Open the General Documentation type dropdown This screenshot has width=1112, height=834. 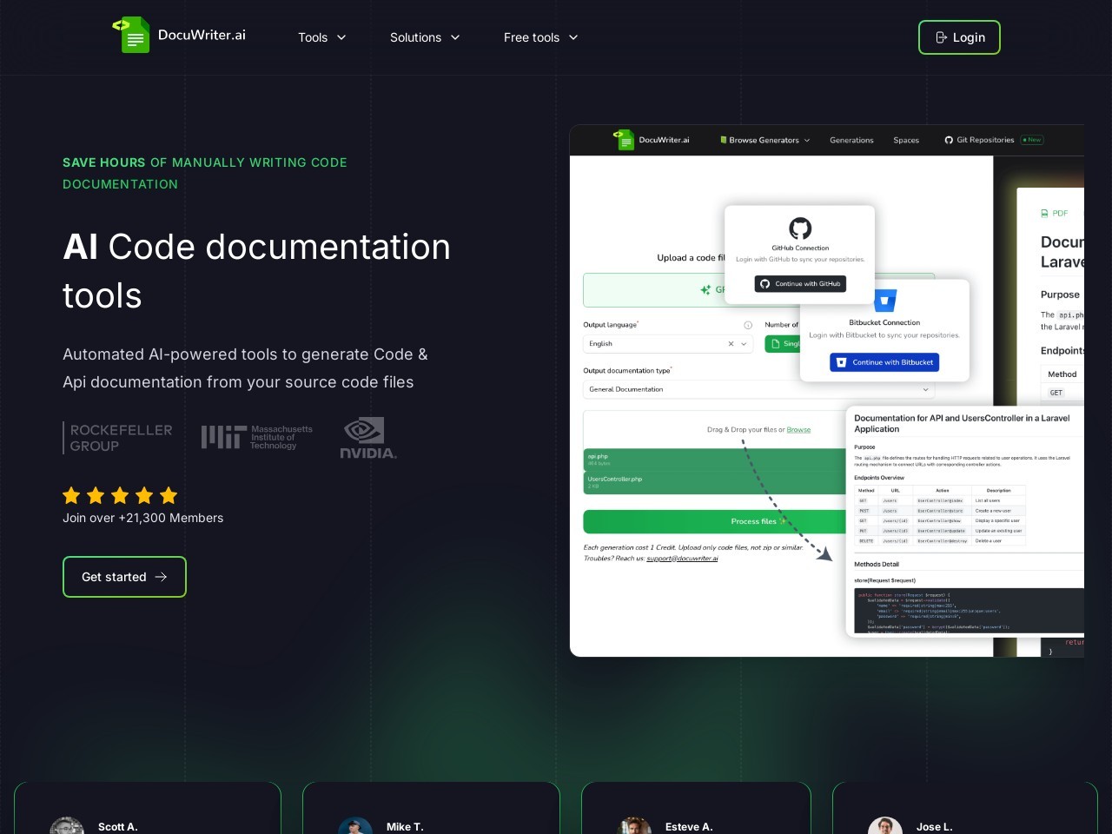[758, 389]
